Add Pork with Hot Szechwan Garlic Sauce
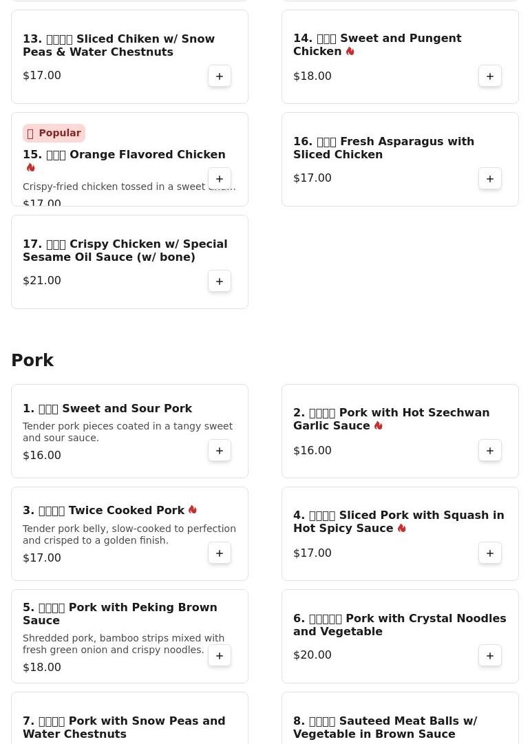Viewport: 530px width, 744px height. [490, 451]
